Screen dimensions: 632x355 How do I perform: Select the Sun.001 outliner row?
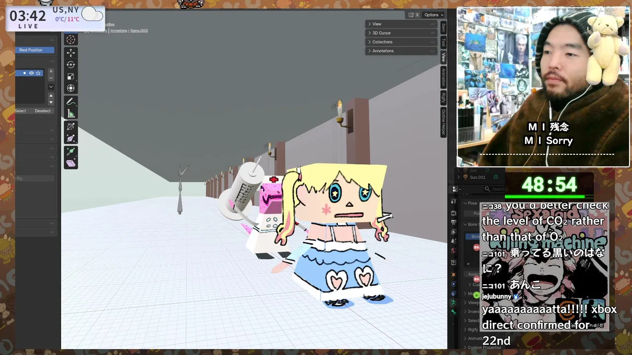pos(477,177)
